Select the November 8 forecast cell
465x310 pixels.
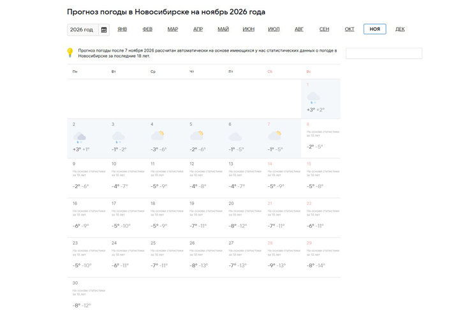point(321,138)
